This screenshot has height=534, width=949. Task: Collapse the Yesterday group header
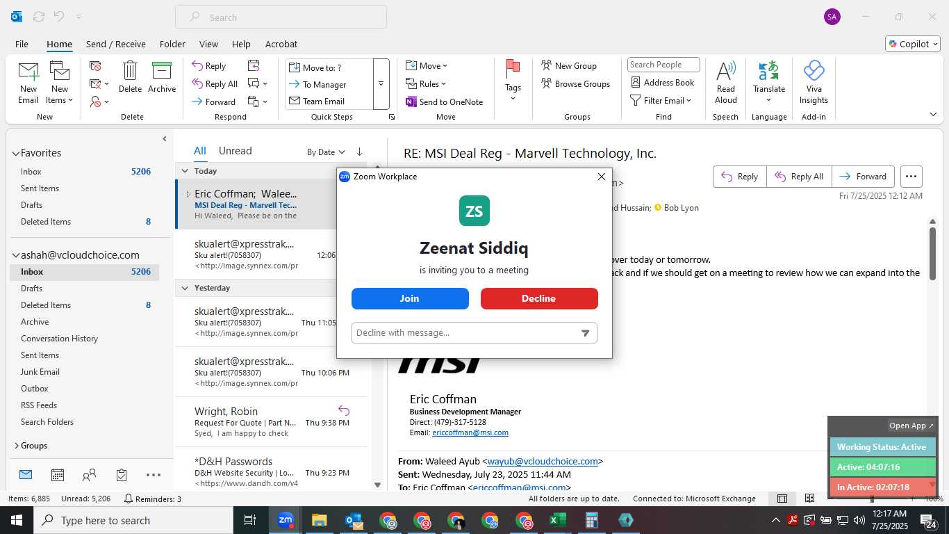[185, 287]
